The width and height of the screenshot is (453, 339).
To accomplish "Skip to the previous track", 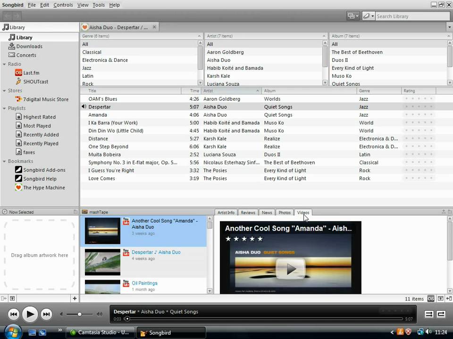I will [x=14, y=314].
